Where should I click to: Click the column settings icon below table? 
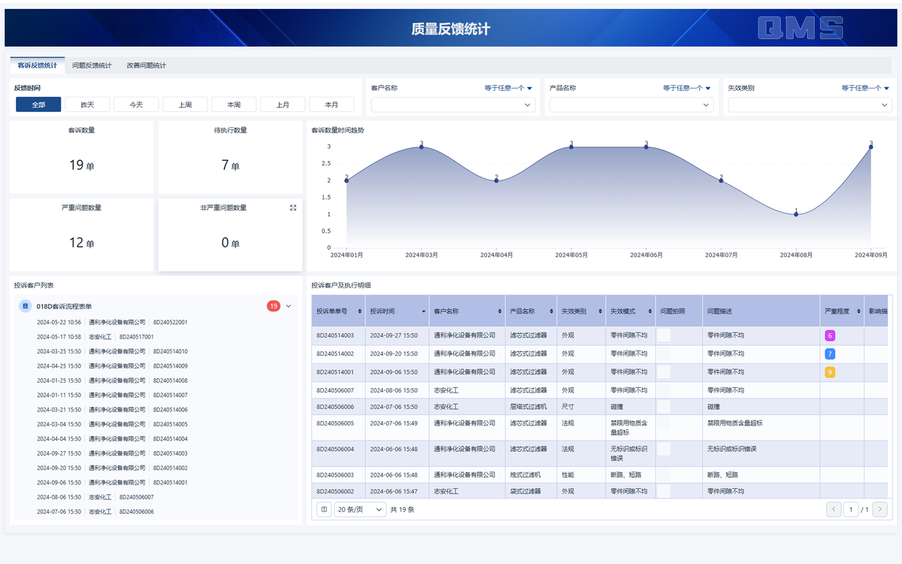323,509
